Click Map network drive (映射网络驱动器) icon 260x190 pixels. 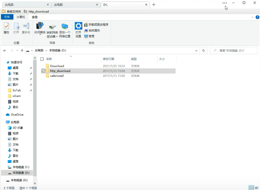tap(52, 30)
